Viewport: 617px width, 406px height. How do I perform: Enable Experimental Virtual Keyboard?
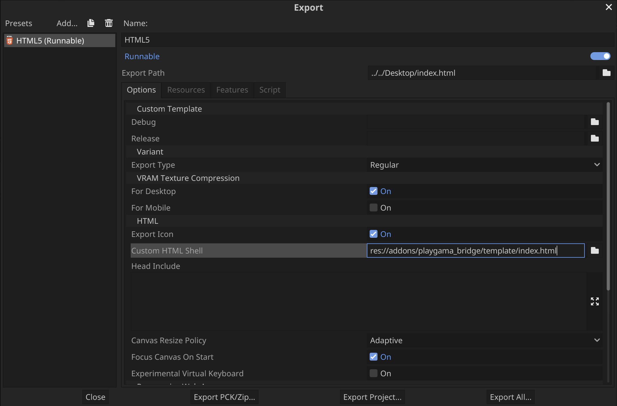click(373, 373)
